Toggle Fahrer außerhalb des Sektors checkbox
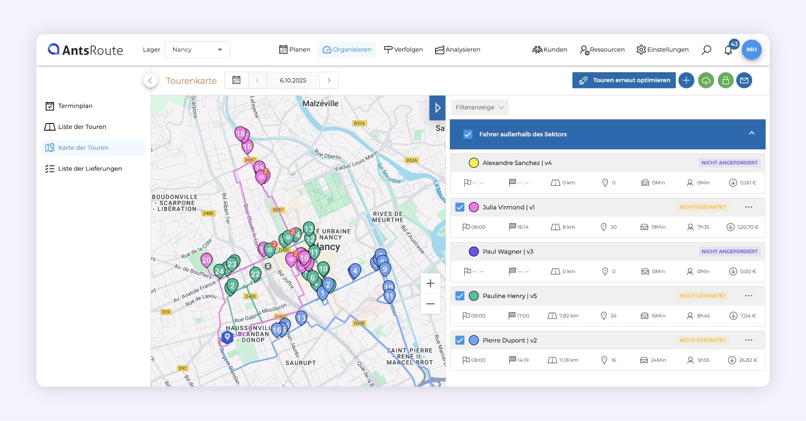The height and width of the screenshot is (421, 806). coord(468,134)
